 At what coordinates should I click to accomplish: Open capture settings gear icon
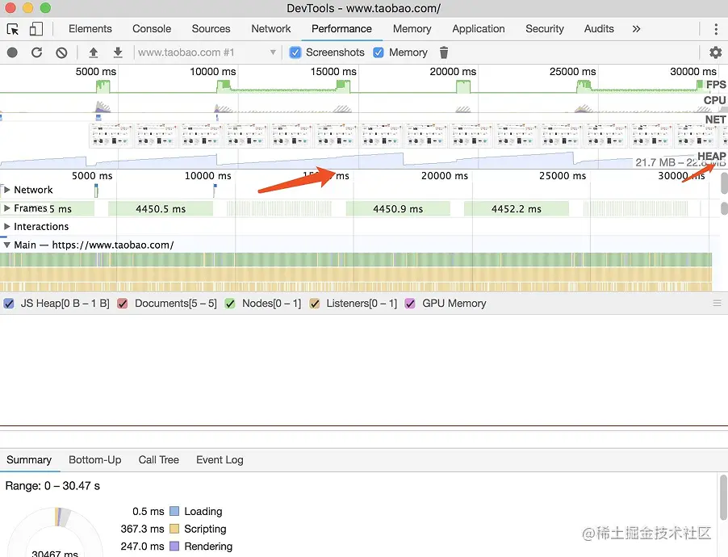[715, 52]
